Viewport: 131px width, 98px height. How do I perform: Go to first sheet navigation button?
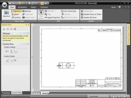32,93
